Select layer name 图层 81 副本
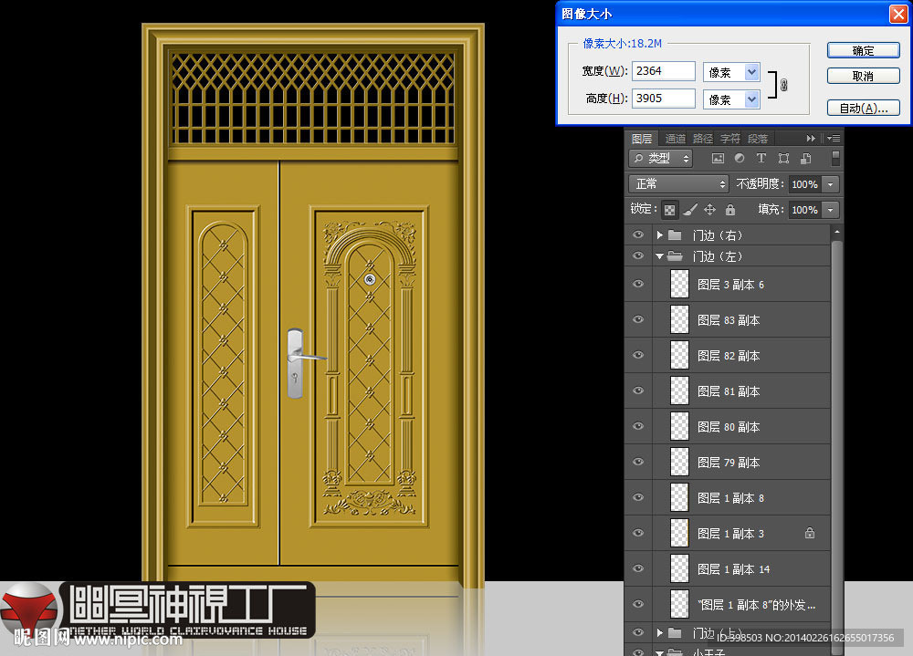The image size is (913, 656). (729, 391)
